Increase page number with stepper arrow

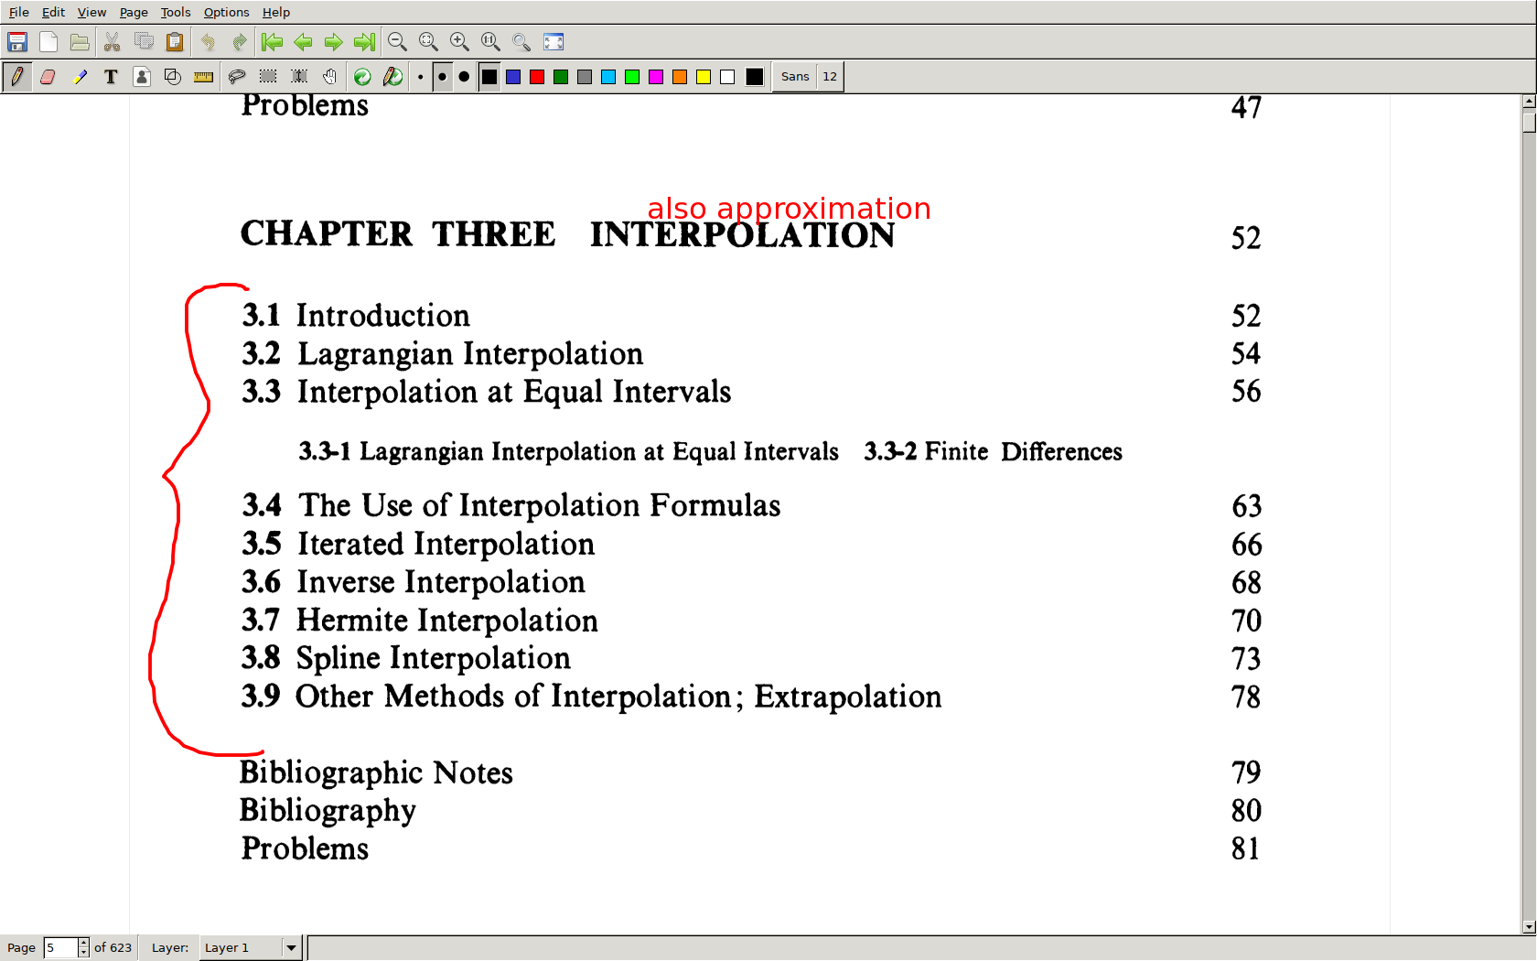(x=83, y=943)
